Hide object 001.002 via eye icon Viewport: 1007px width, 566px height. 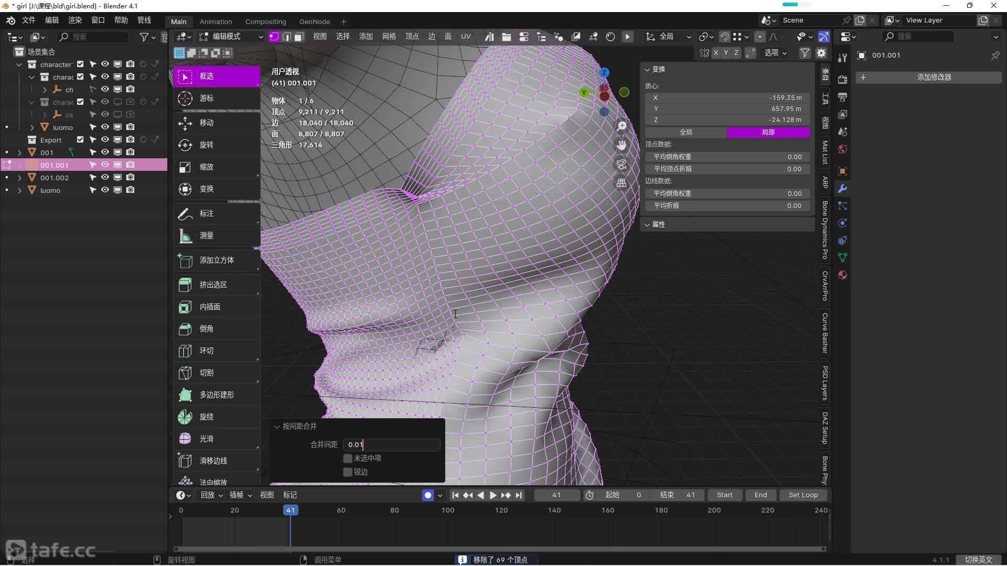click(105, 178)
